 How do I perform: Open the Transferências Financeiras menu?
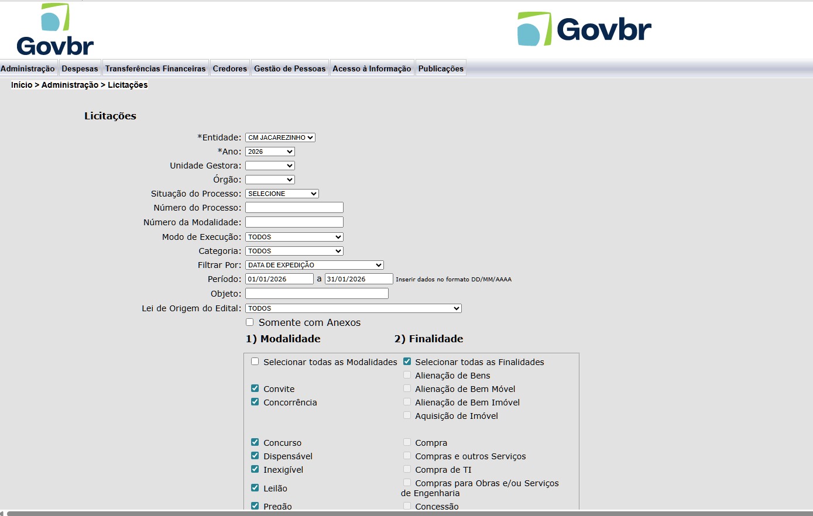(155, 68)
